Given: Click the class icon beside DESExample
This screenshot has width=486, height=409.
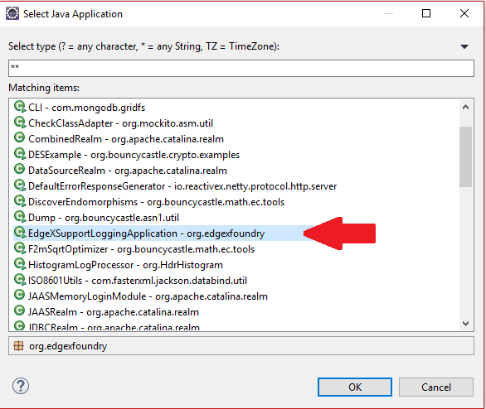Looking at the screenshot, I should click(x=20, y=154).
